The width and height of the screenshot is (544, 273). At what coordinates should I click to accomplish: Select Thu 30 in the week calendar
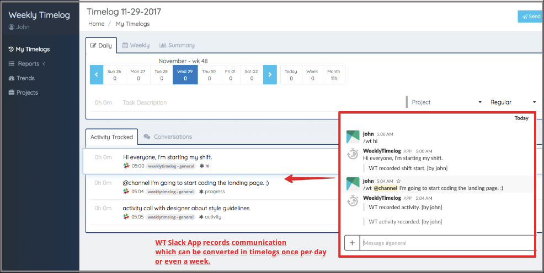[209, 74]
